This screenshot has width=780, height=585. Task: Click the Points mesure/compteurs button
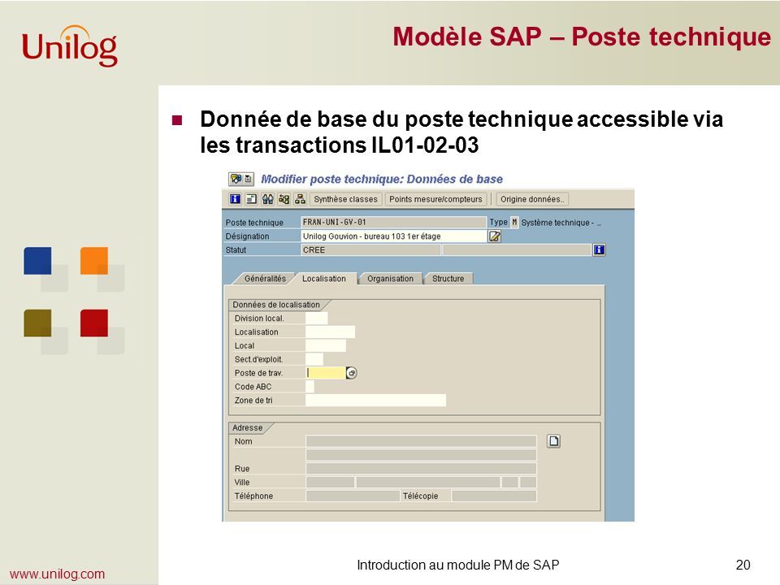pyautogui.click(x=435, y=200)
